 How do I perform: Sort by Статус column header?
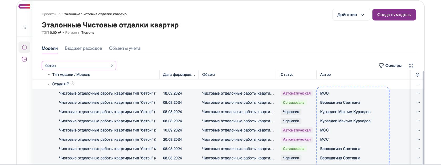click(x=297, y=75)
